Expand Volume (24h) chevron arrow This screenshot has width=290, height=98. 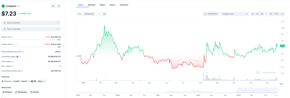click(16, 44)
